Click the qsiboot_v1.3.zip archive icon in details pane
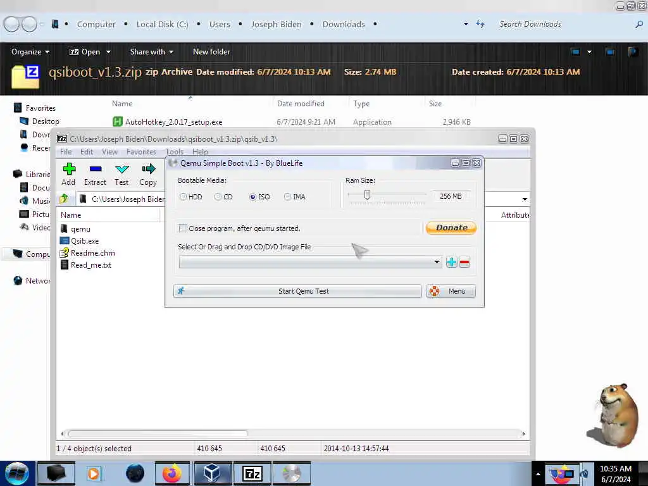The image size is (648, 486). 25,77
